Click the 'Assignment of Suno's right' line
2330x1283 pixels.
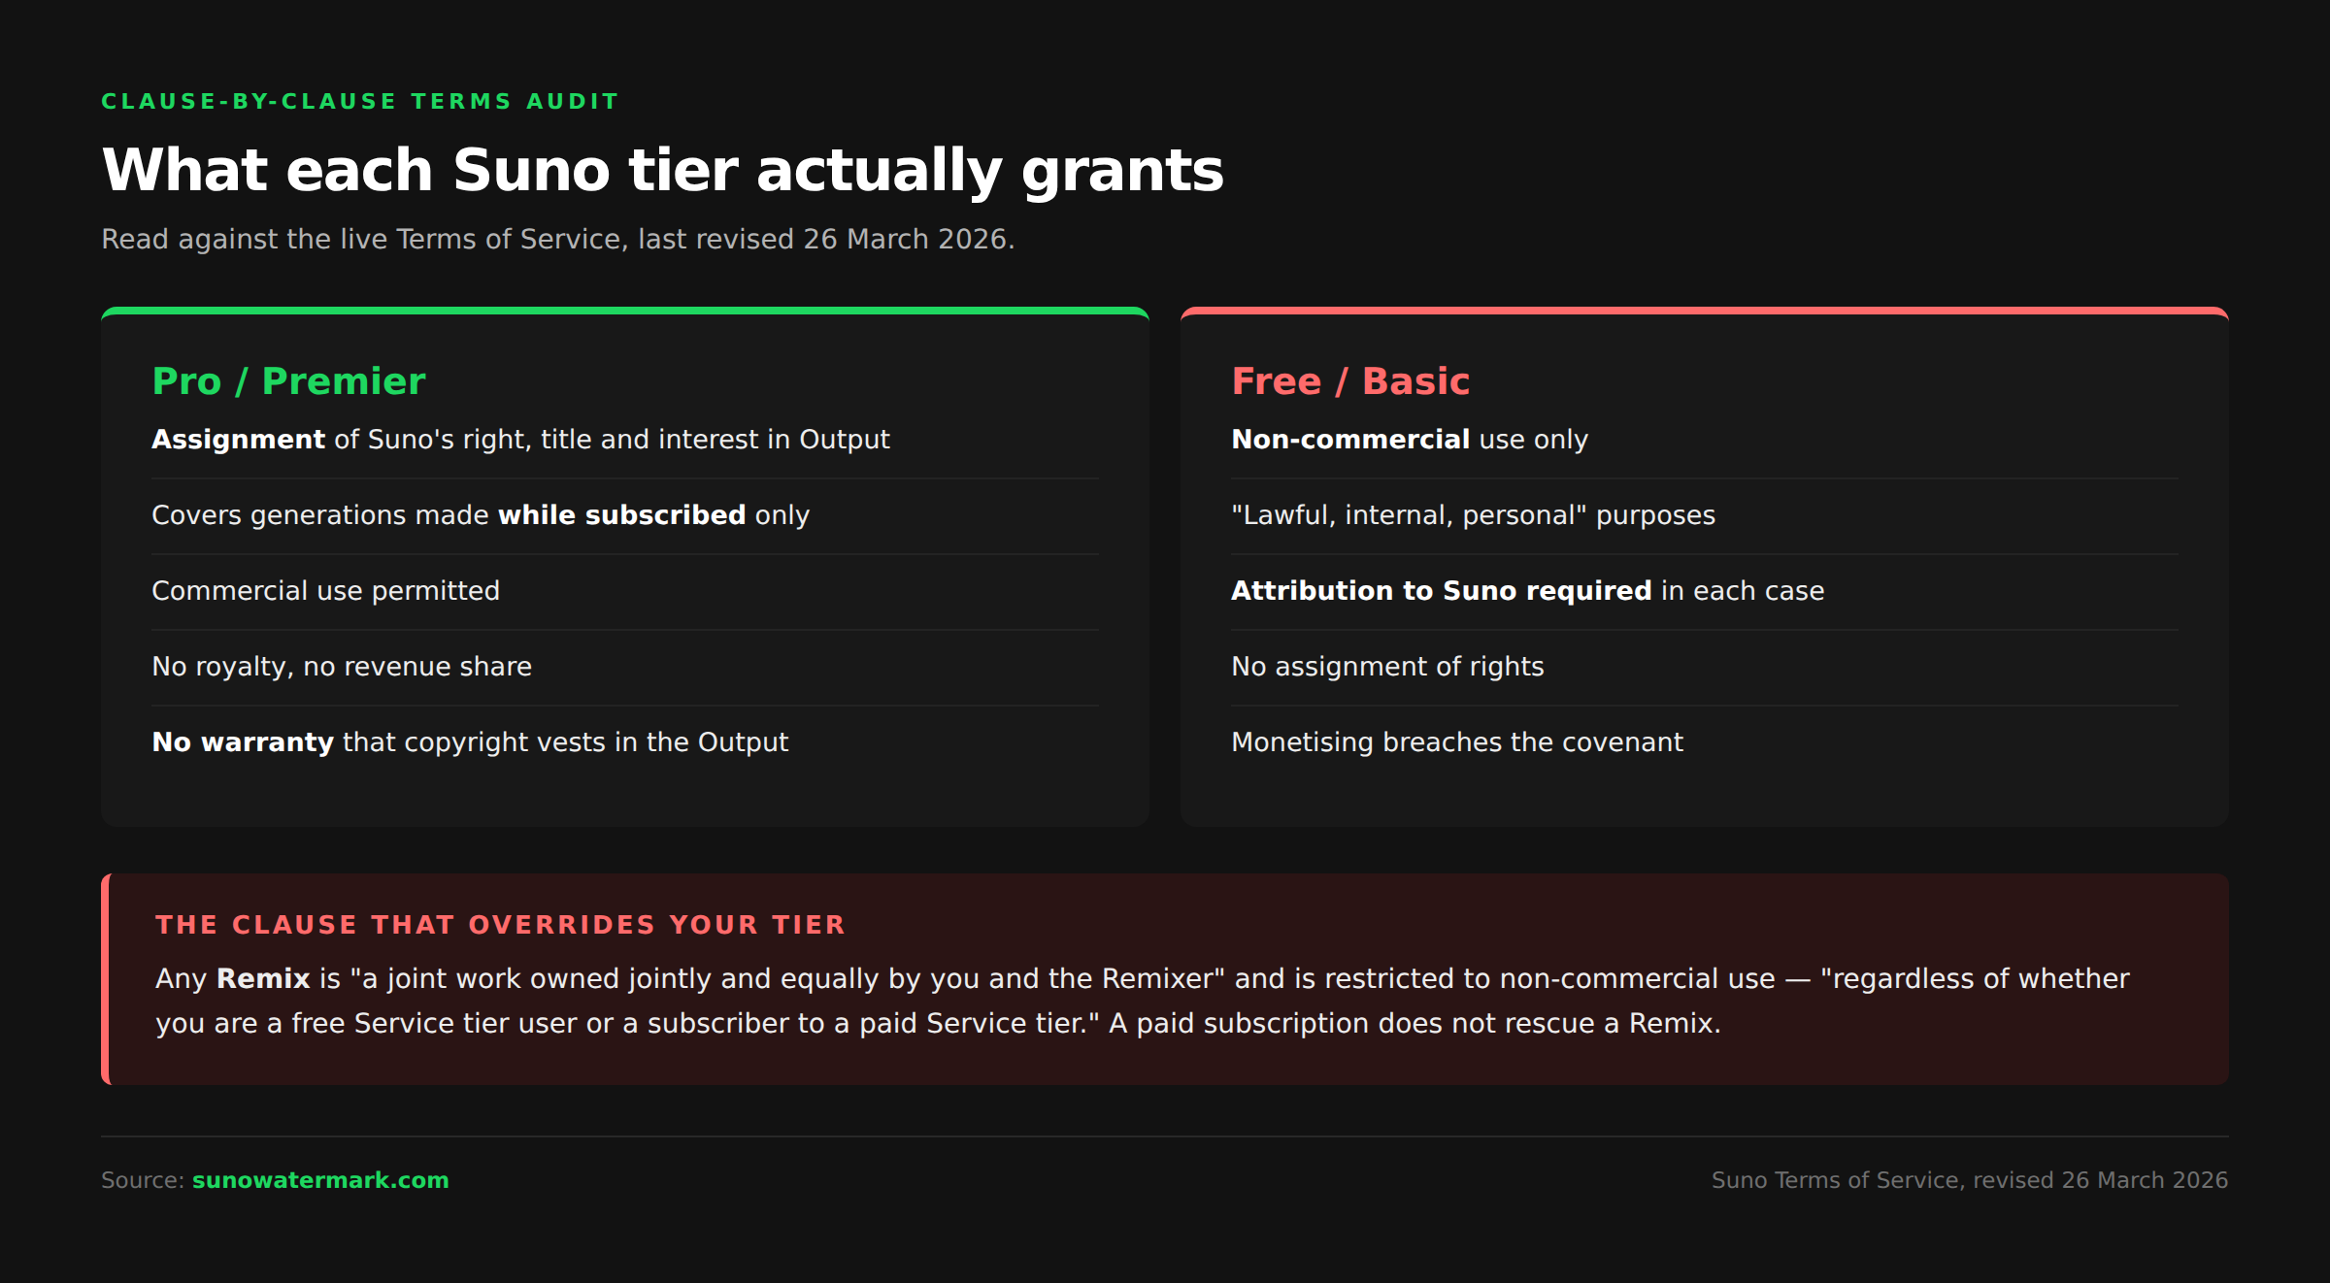click(x=625, y=440)
